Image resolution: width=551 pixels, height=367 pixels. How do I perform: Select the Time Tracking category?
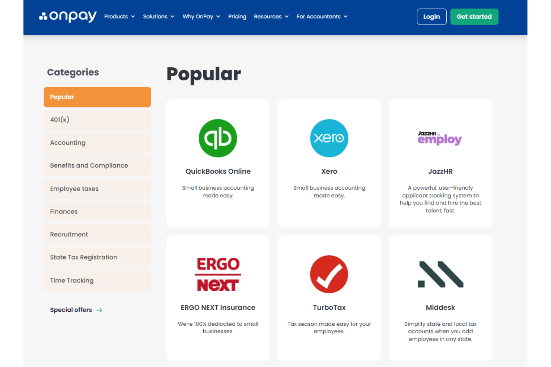click(x=97, y=280)
